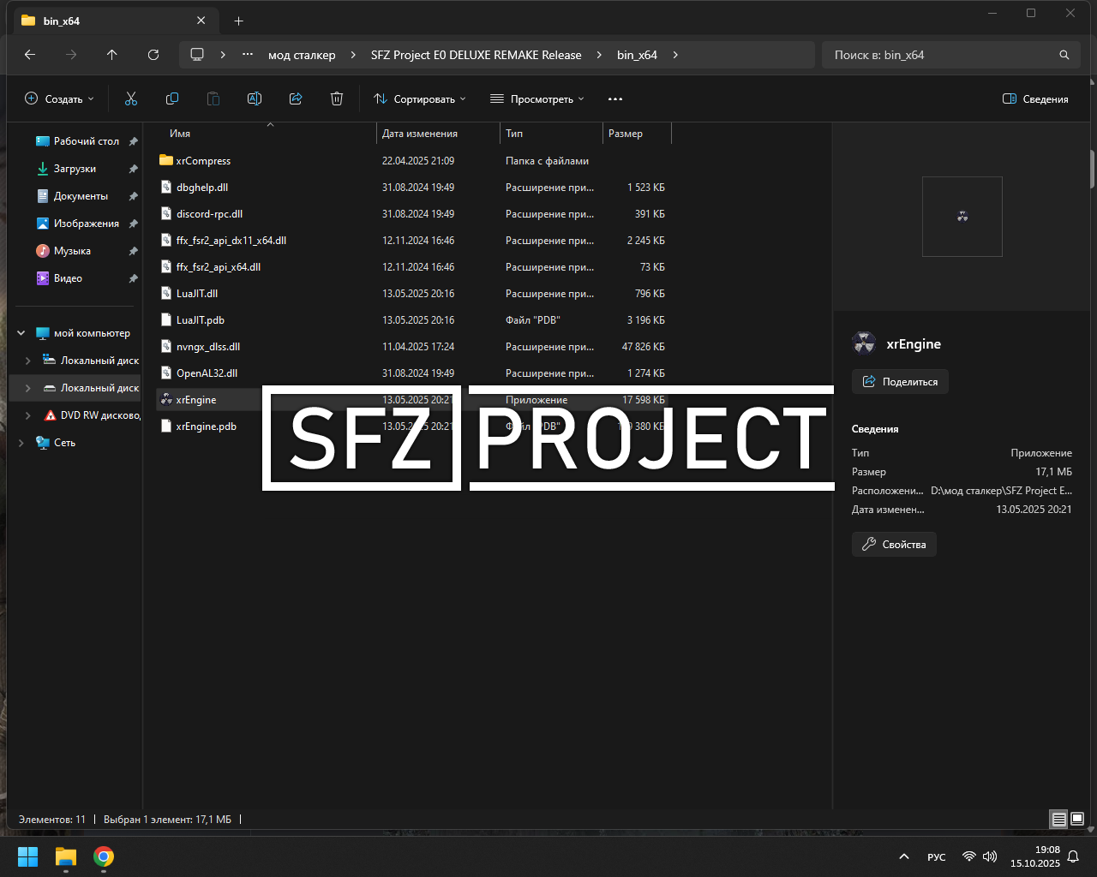Click the search field Поиск в: bin_x64

point(943,55)
